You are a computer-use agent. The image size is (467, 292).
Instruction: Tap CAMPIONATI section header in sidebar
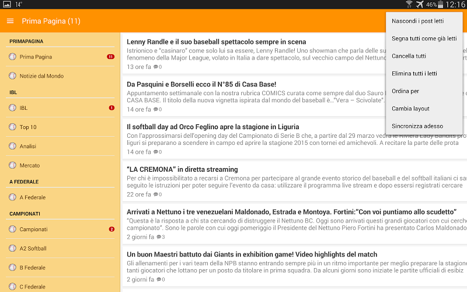point(25,214)
